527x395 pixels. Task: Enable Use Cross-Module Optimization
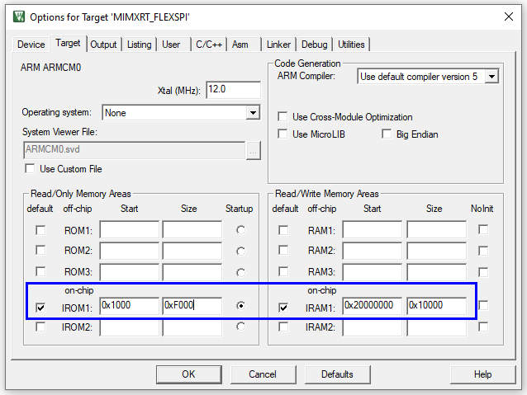point(282,117)
